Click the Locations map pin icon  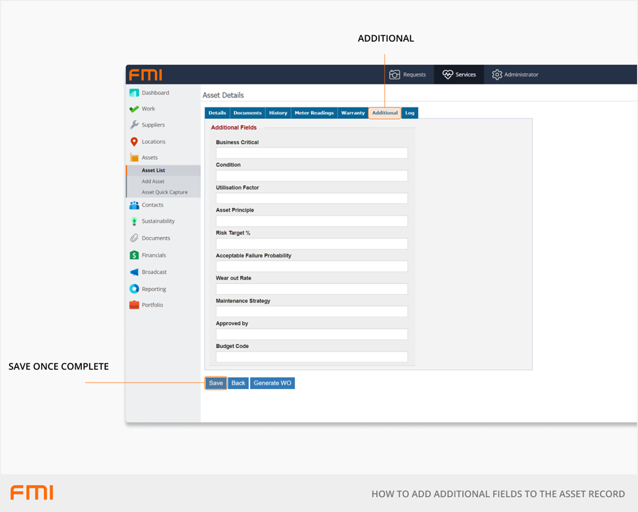coord(134,142)
